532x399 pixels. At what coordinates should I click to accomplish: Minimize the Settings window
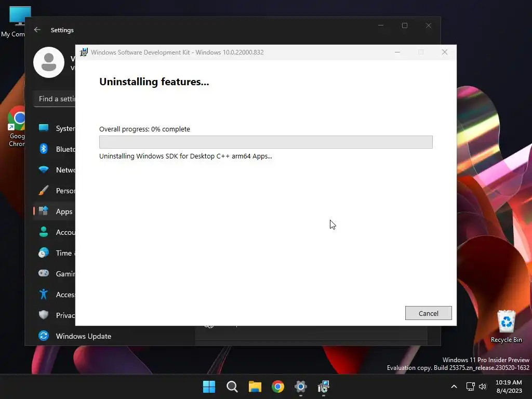(x=381, y=25)
